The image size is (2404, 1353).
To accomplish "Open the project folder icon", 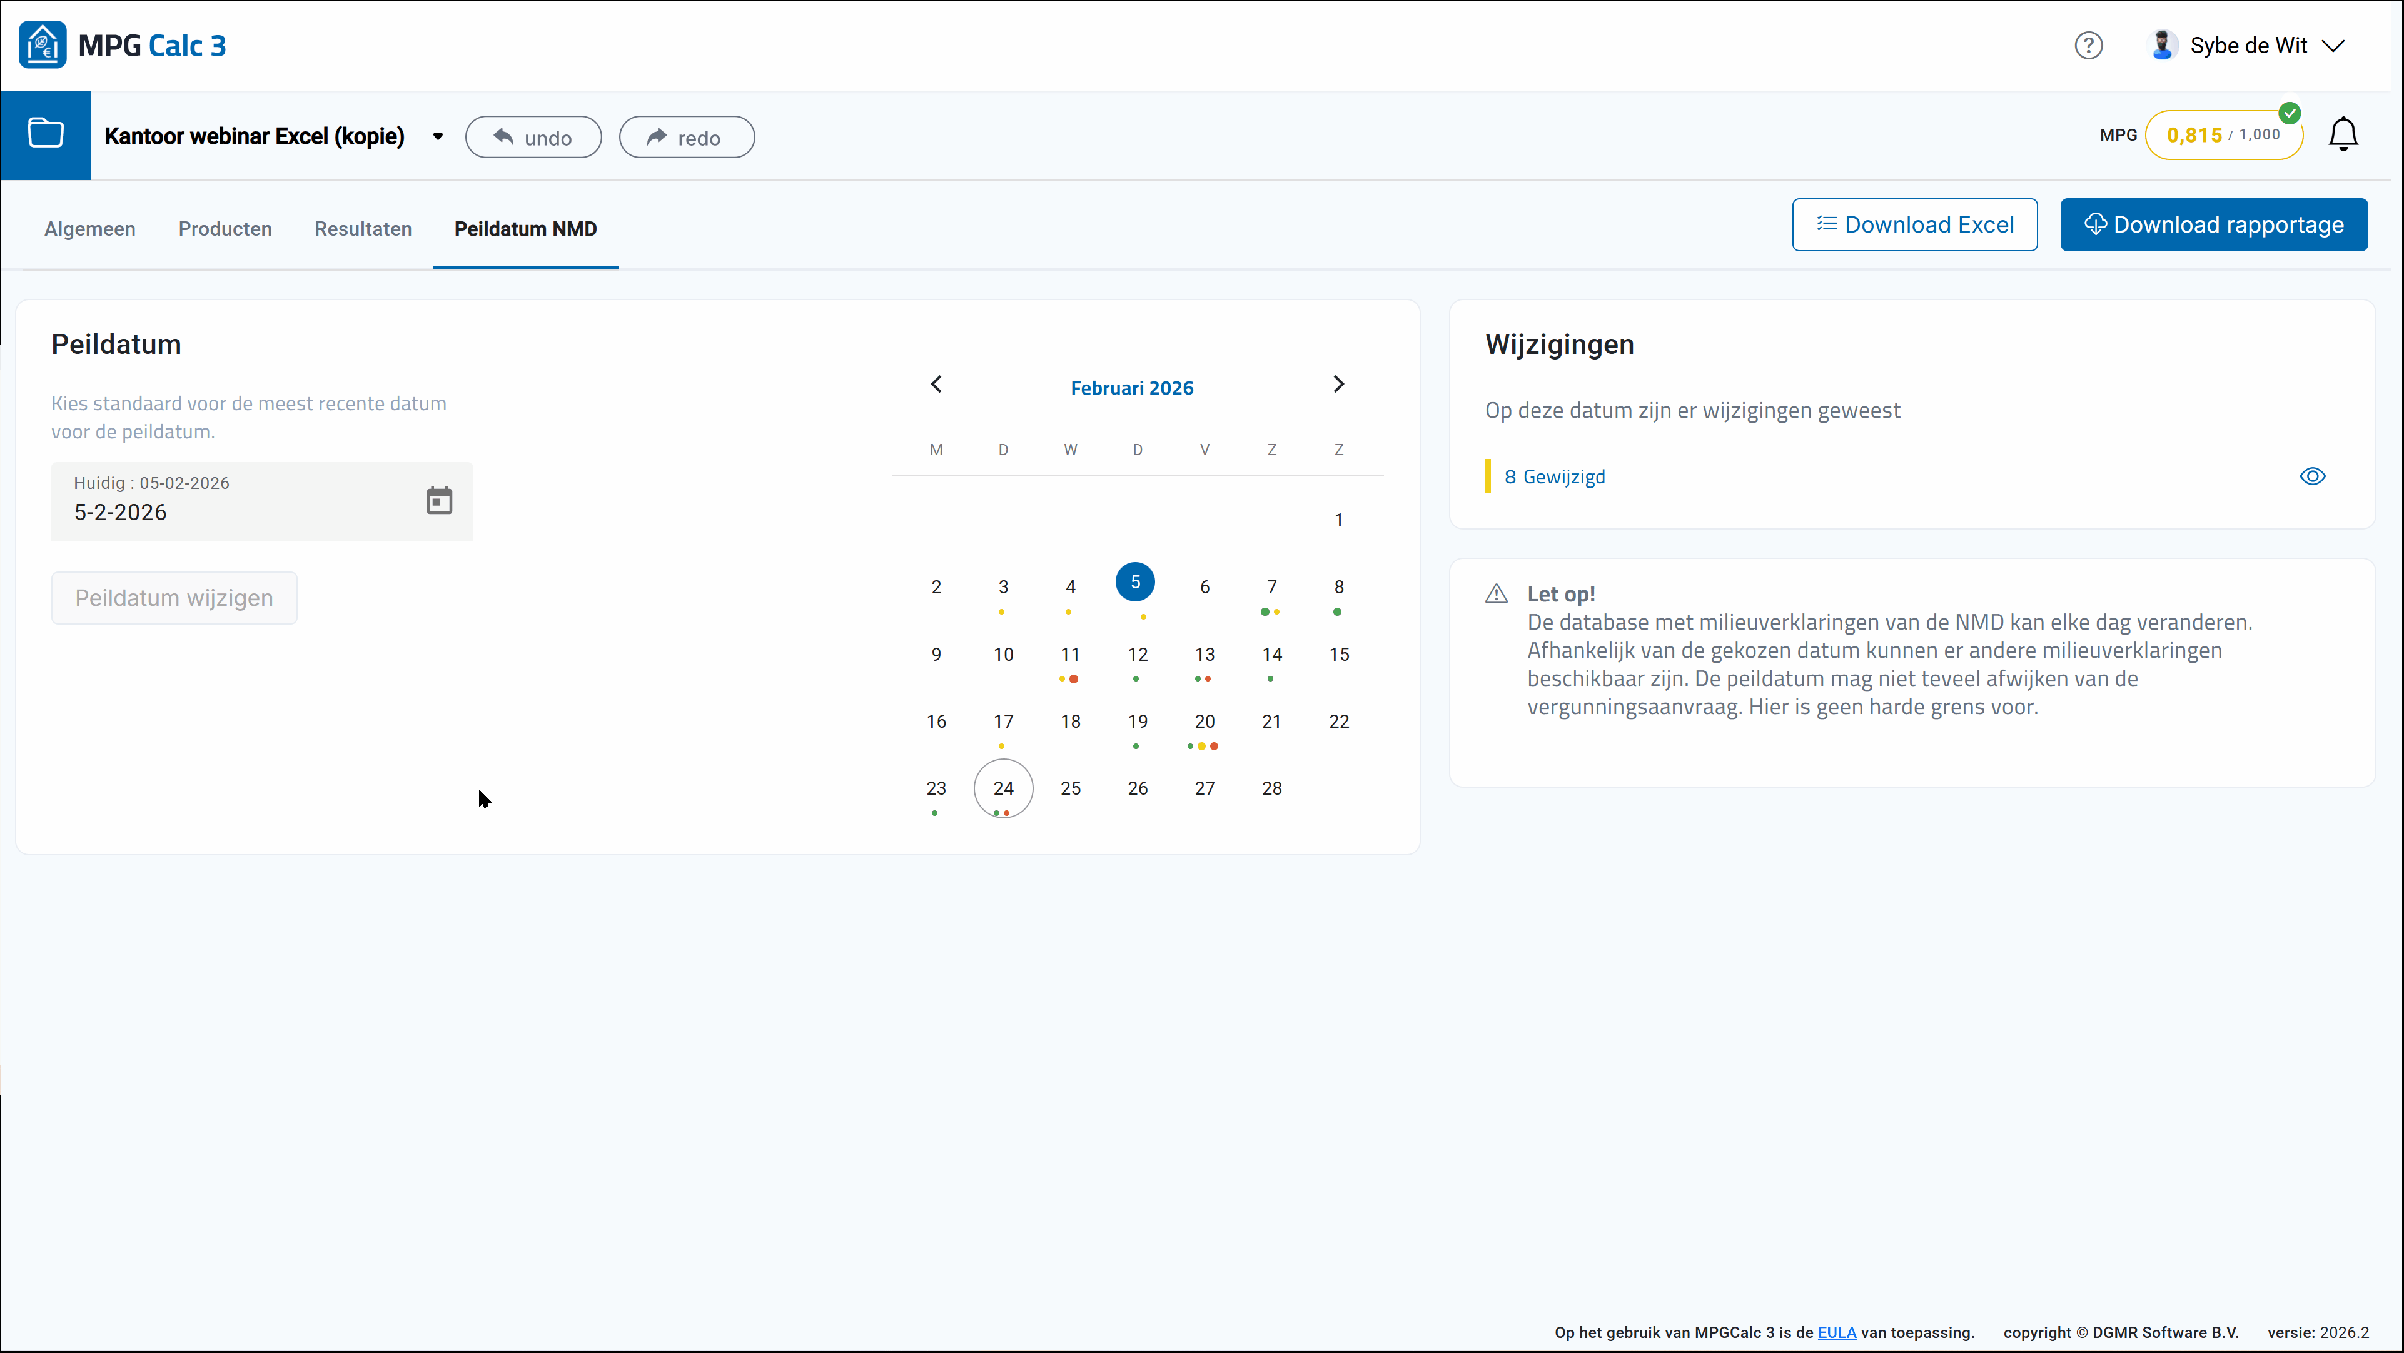I will pyautogui.click(x=45, y=134).
